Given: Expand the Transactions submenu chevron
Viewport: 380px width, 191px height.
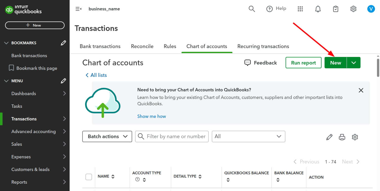Looking at the screenshot, I should [65, 119].
